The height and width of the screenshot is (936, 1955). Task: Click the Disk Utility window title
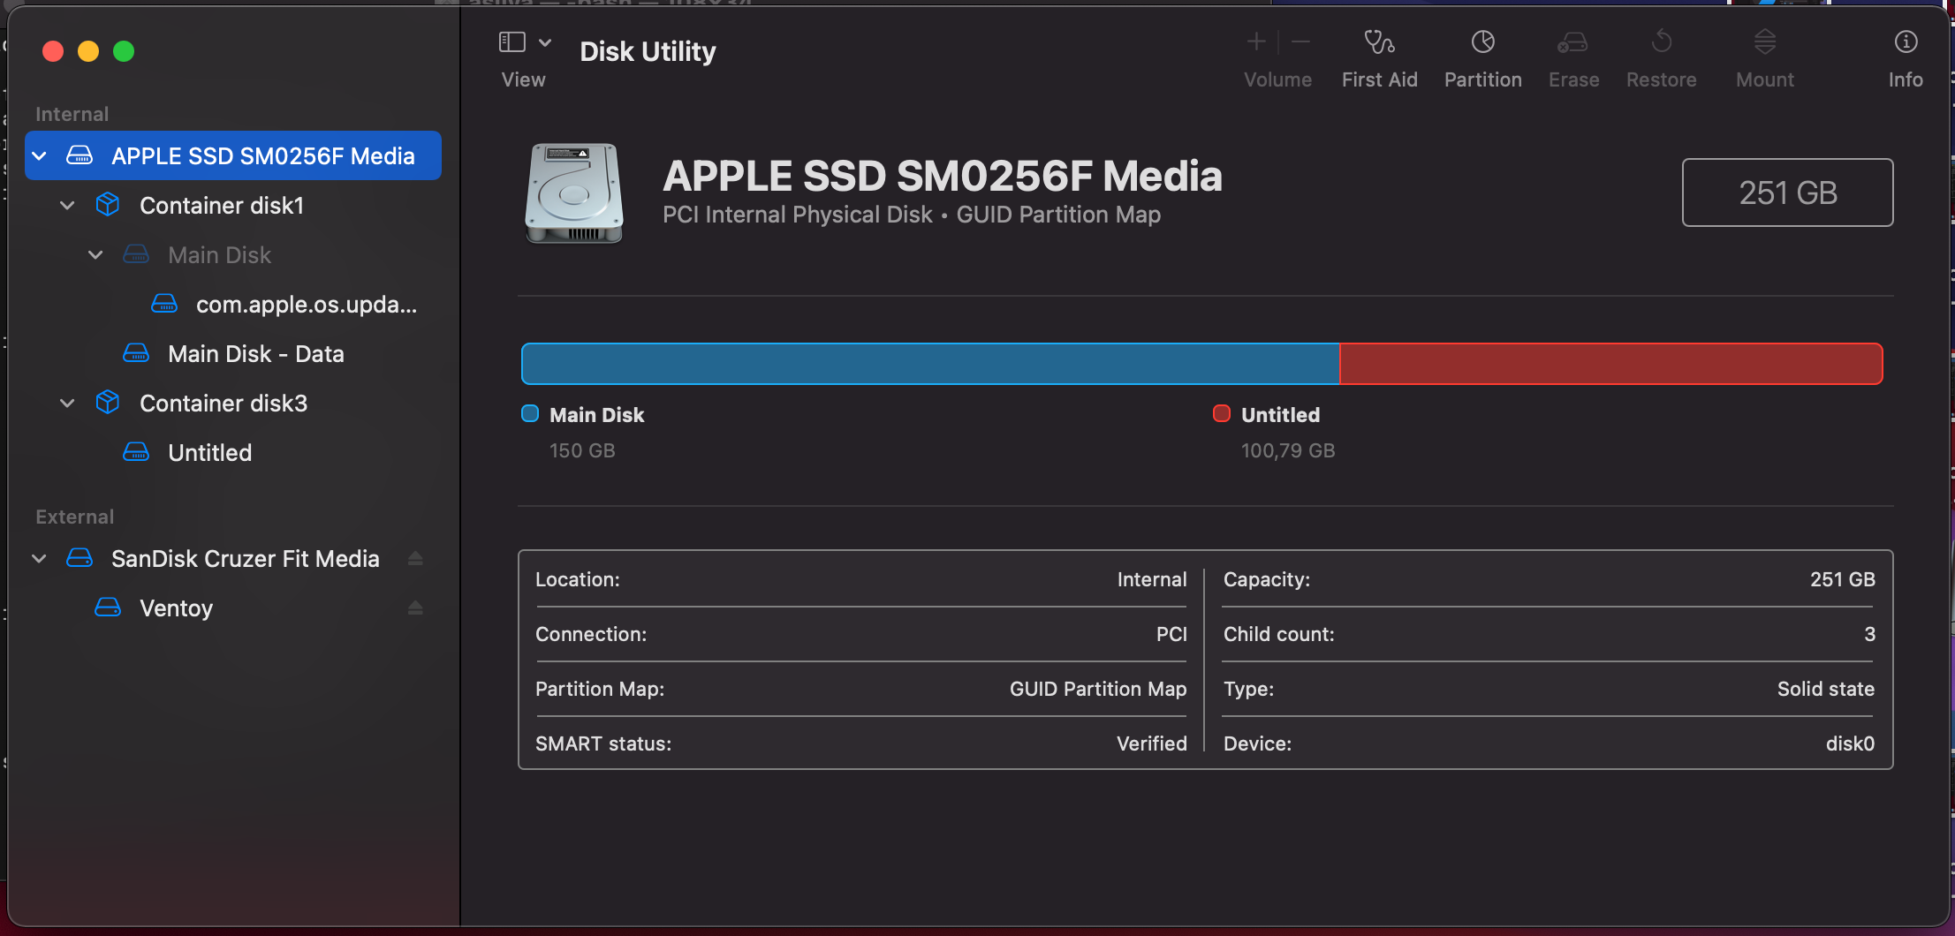pyautogui.click(x=648, y=51)
